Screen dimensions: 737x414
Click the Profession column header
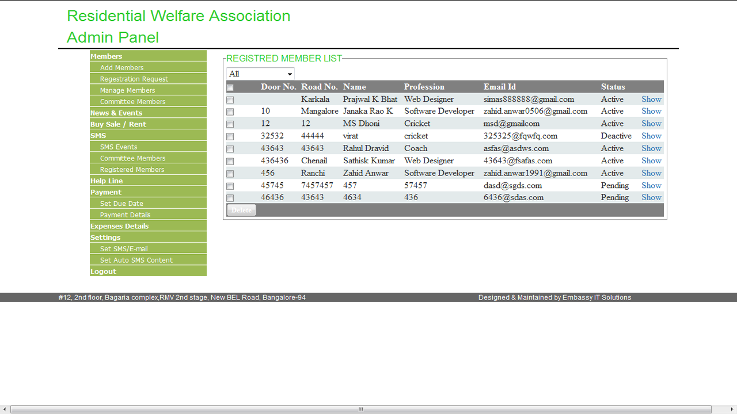click(x=424, y=87)
